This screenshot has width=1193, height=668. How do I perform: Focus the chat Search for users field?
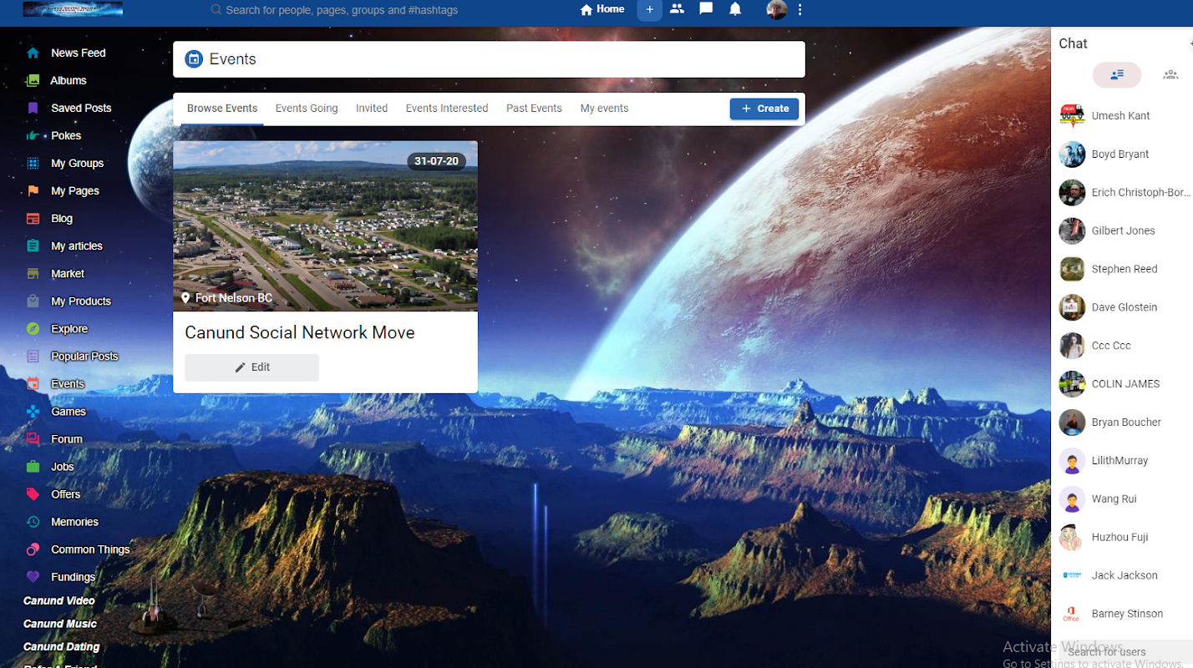(x=1122, y=652)
